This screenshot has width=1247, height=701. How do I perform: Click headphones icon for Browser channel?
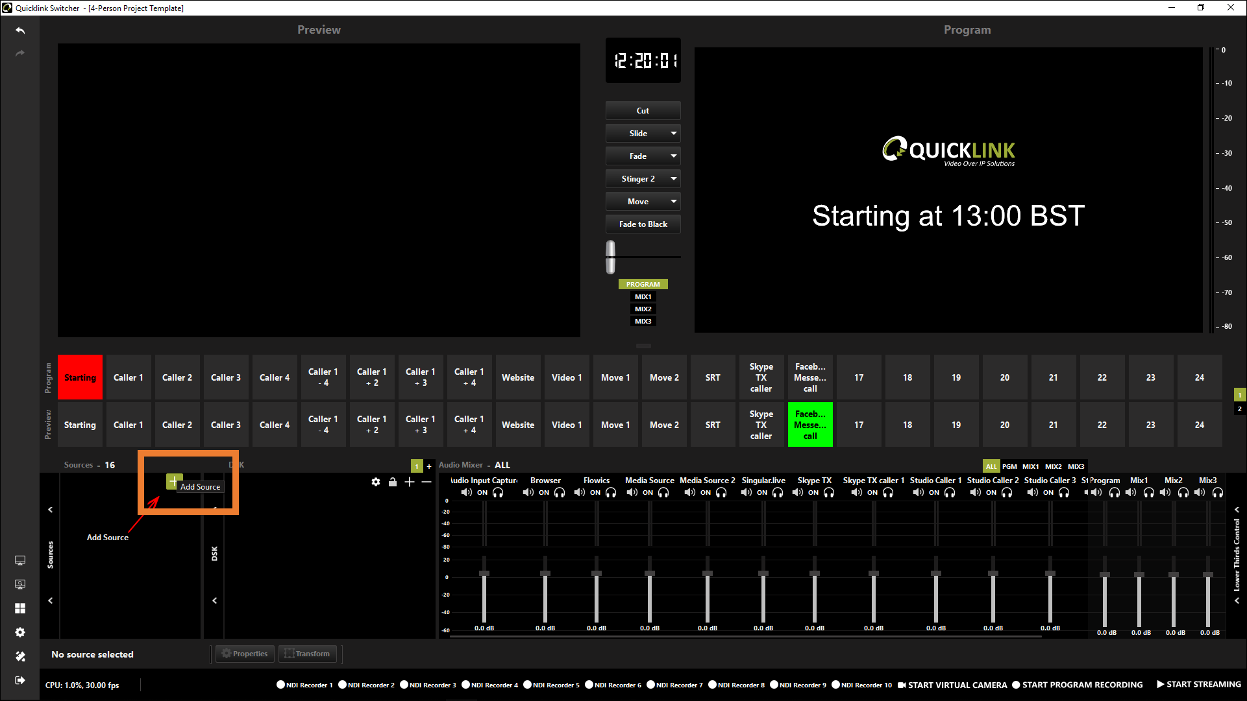pyautogui.click(x=560, y=493)
